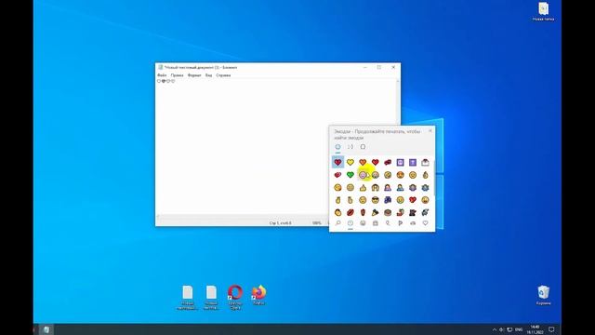Maximize the Notepad window
The height and width of the screenshot is (335, 595).
pos(379,67)
